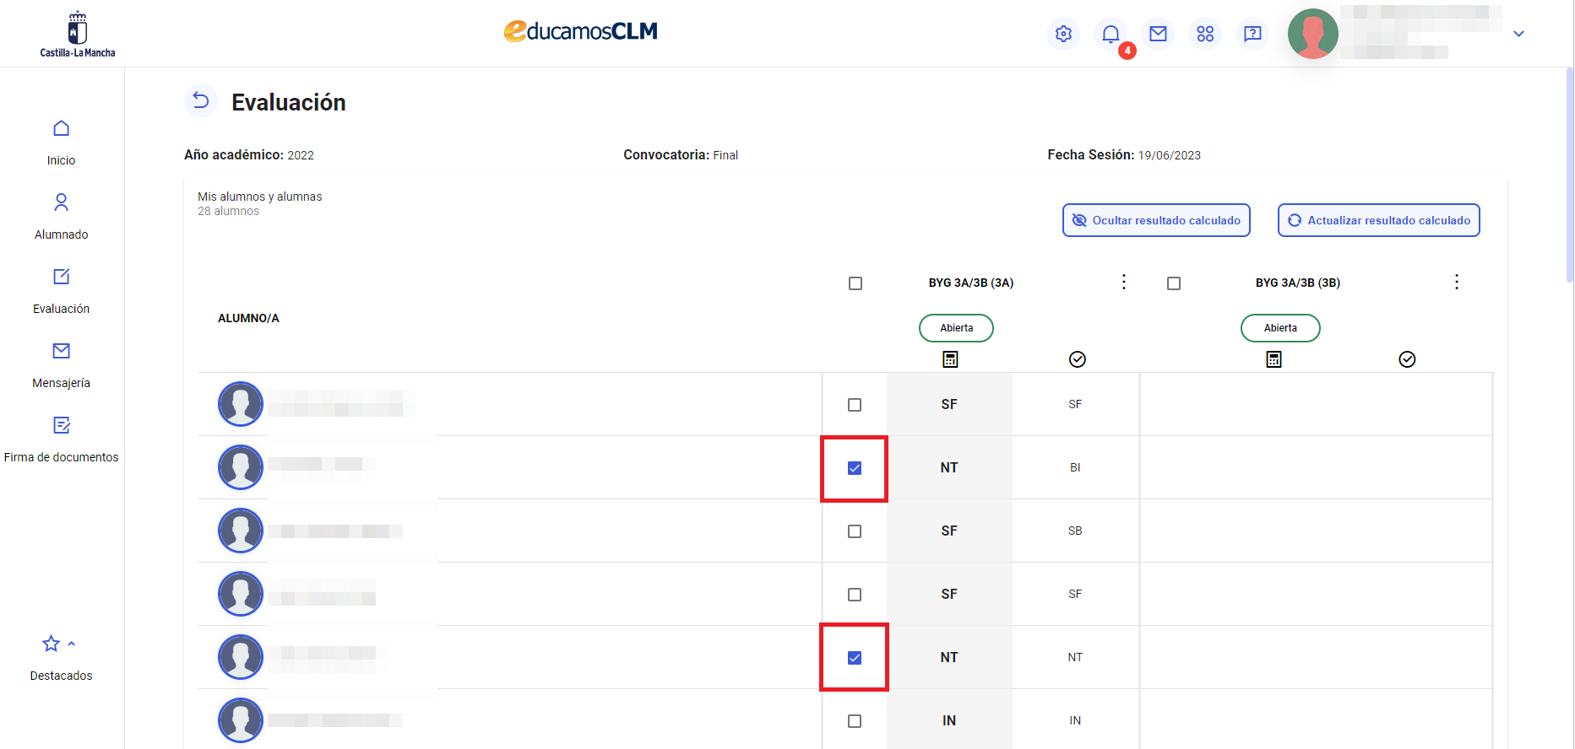
Task: Open notifications bell with 4 alerts
Action: (1111, 34)
